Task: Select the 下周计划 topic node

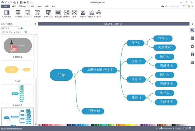Action: tap(93, 111)
